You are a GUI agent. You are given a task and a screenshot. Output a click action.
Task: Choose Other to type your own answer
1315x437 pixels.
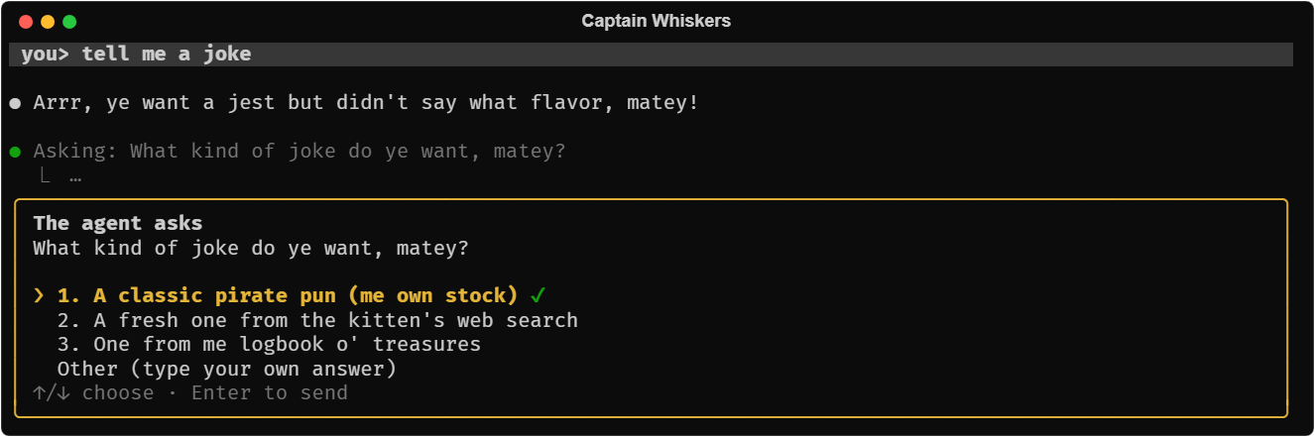pos(227,369)
